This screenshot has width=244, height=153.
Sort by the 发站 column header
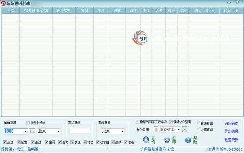pyautogui.click(x=85, y=11)
